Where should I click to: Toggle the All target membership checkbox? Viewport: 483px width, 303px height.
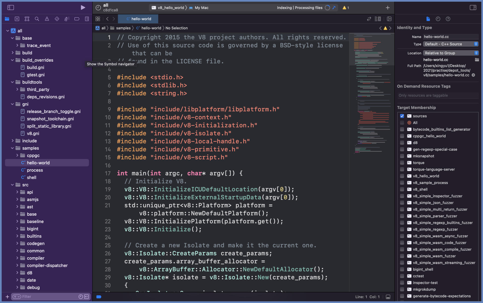402,123
